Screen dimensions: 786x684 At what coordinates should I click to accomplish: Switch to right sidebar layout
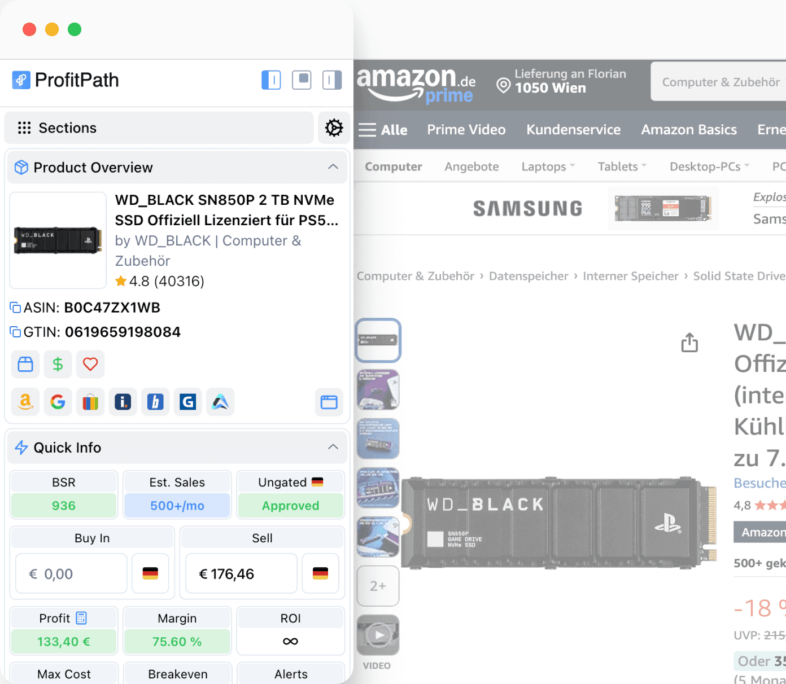pyautogui.click(x=332, y=80)
